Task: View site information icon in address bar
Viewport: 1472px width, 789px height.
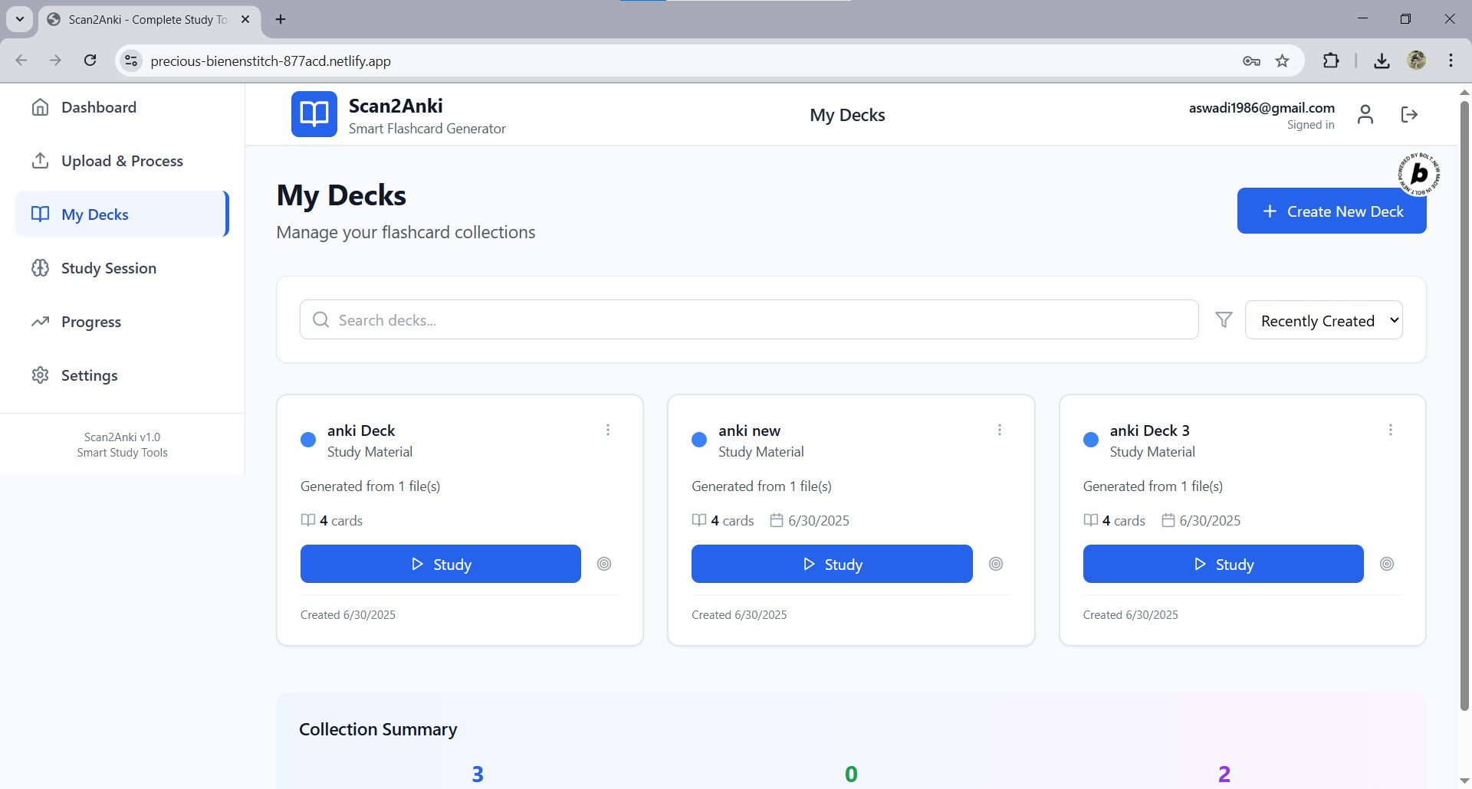Action: pos(132,61)
